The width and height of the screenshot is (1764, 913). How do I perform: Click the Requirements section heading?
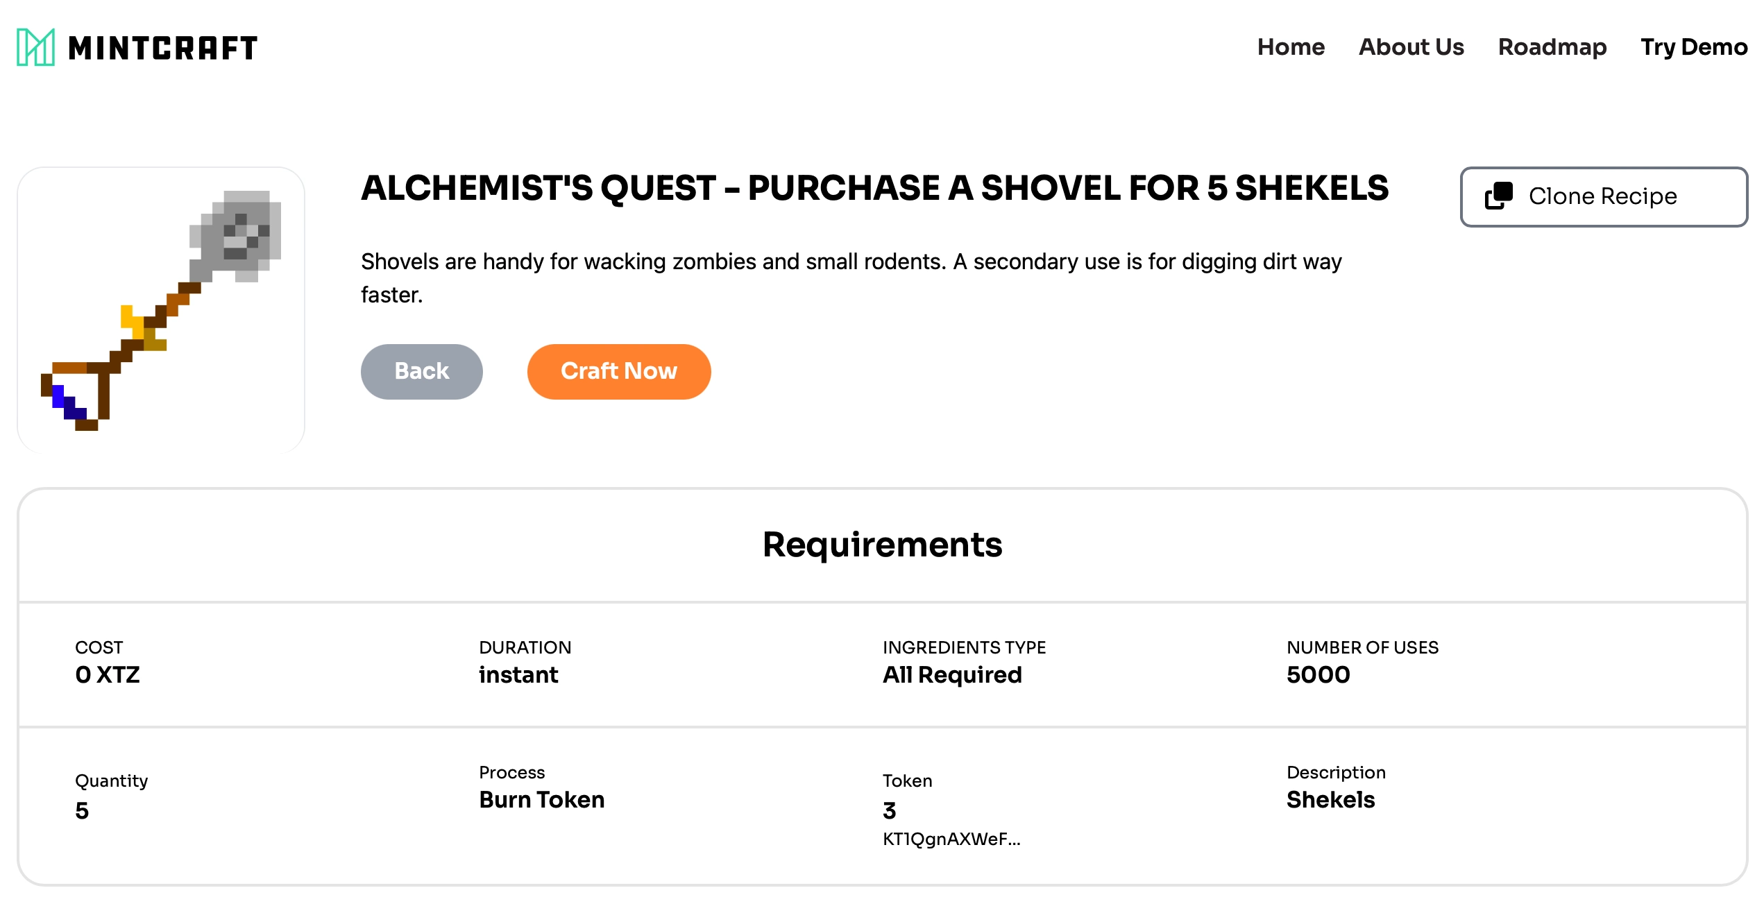[882, 545]
